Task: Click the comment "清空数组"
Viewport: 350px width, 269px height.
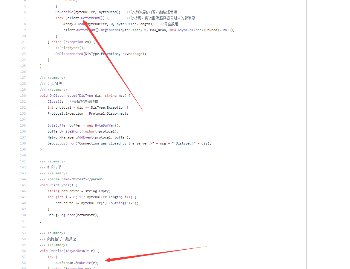Action: [x=169, y=24]
